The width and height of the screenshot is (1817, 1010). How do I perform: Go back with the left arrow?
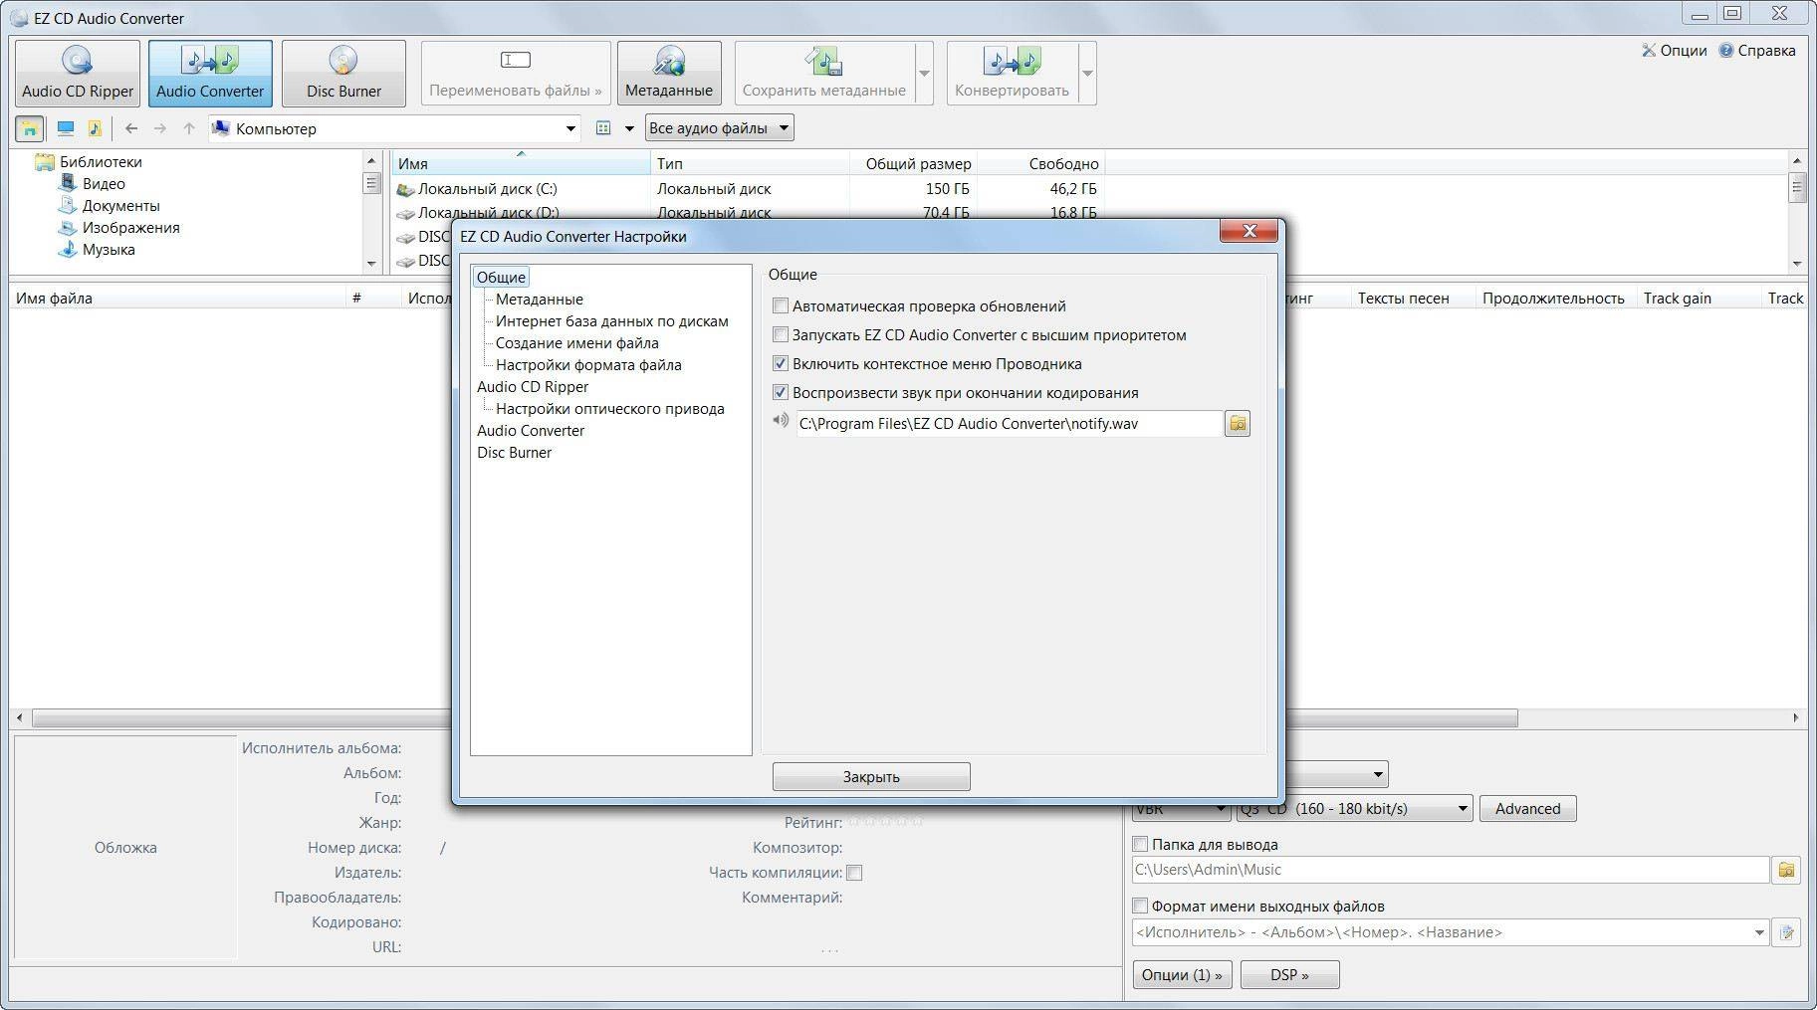tap(131, 128)
